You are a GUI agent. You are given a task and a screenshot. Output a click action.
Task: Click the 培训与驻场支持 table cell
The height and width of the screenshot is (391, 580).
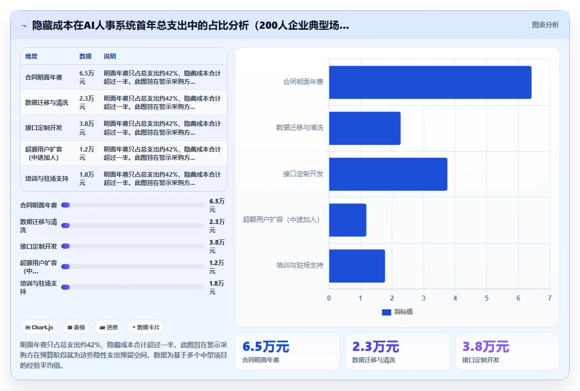click(47, 179)
